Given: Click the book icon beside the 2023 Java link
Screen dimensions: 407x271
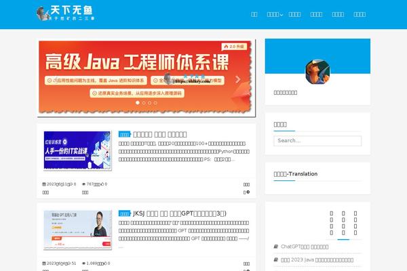Looking at the screenshot, I should (275, 259).
